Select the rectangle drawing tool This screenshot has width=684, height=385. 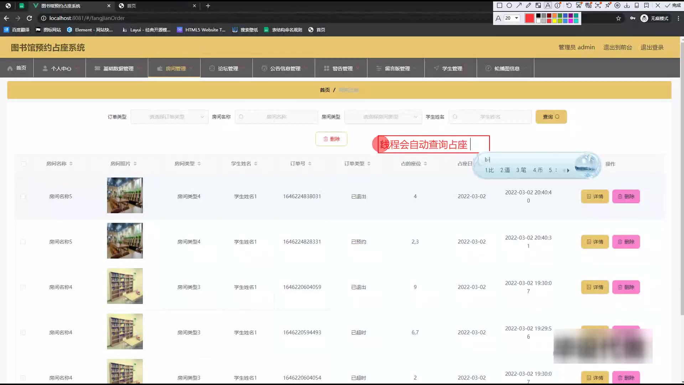(499, 5)
